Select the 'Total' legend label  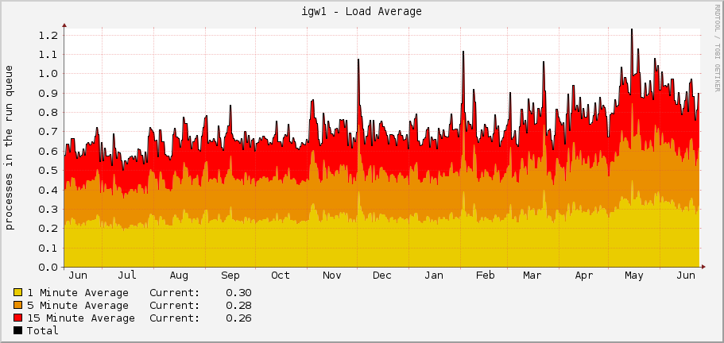(42, 330)
